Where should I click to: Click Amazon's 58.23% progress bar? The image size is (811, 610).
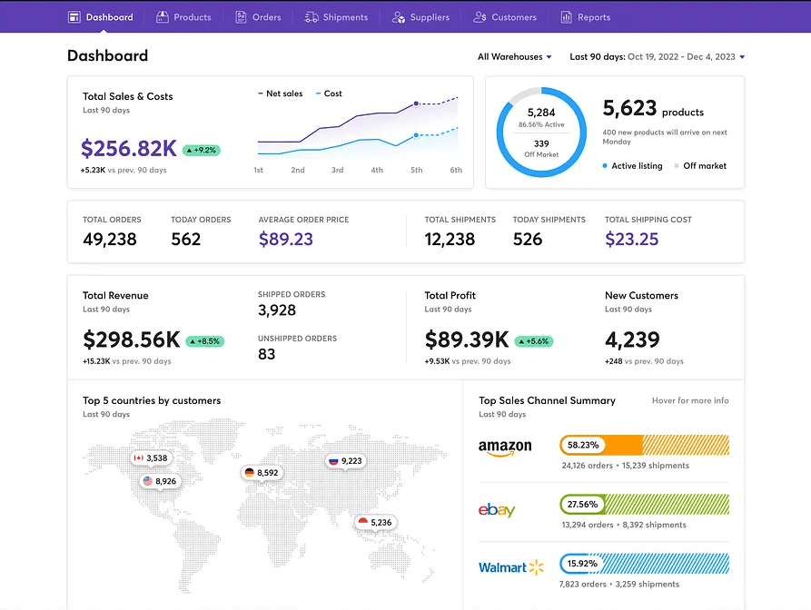pos(644,447)
